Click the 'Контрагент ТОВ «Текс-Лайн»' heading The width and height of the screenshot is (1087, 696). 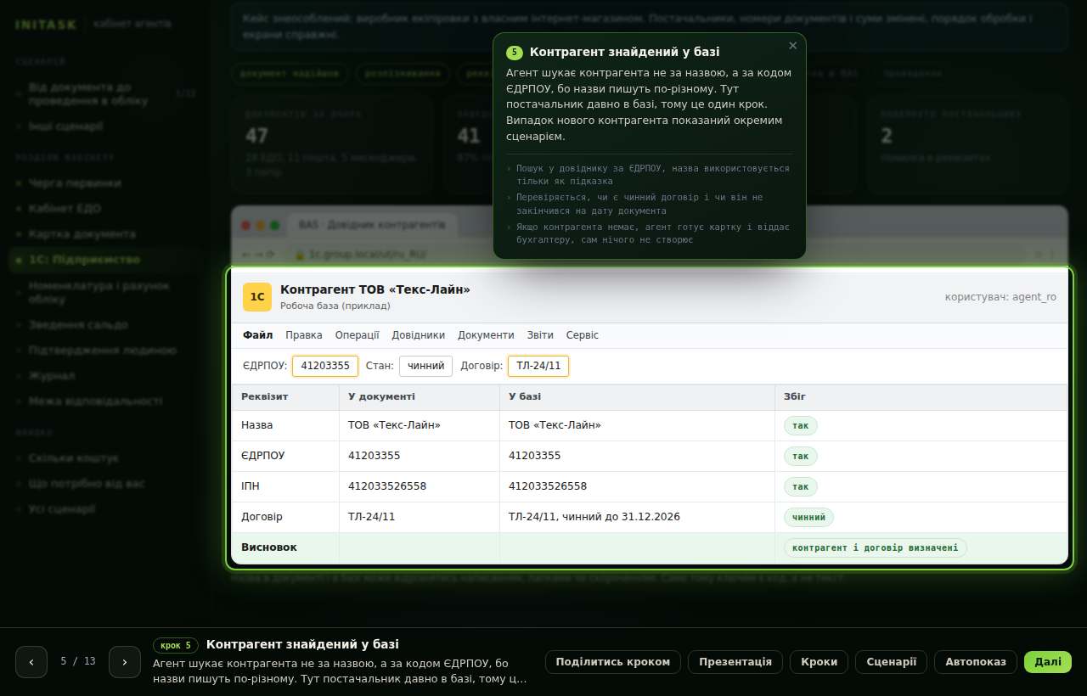[x=375, y=289]
